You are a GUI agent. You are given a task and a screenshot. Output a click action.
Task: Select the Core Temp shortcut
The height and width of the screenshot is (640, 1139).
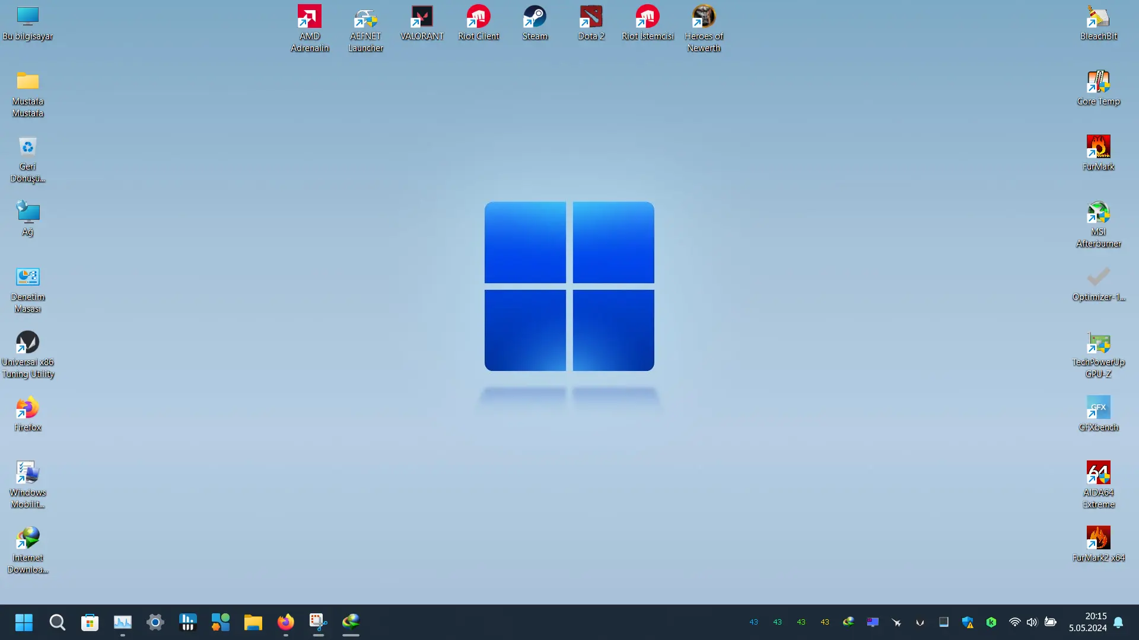click(x=1099, y=88)
